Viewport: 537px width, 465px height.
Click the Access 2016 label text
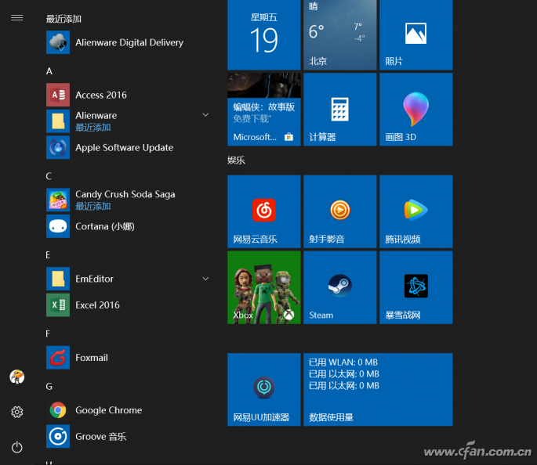(101, 95)
